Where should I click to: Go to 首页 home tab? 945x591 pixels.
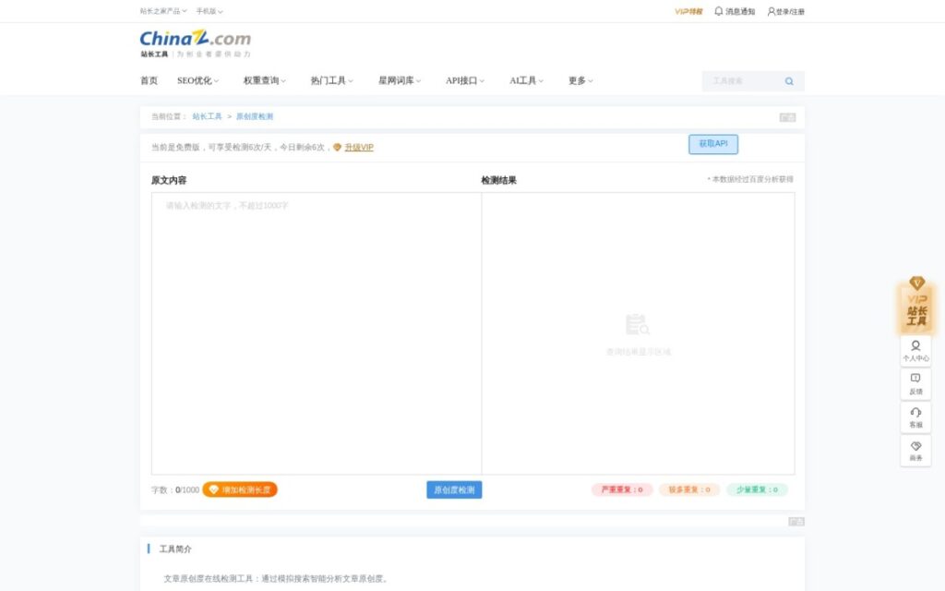tap(149, 81)
